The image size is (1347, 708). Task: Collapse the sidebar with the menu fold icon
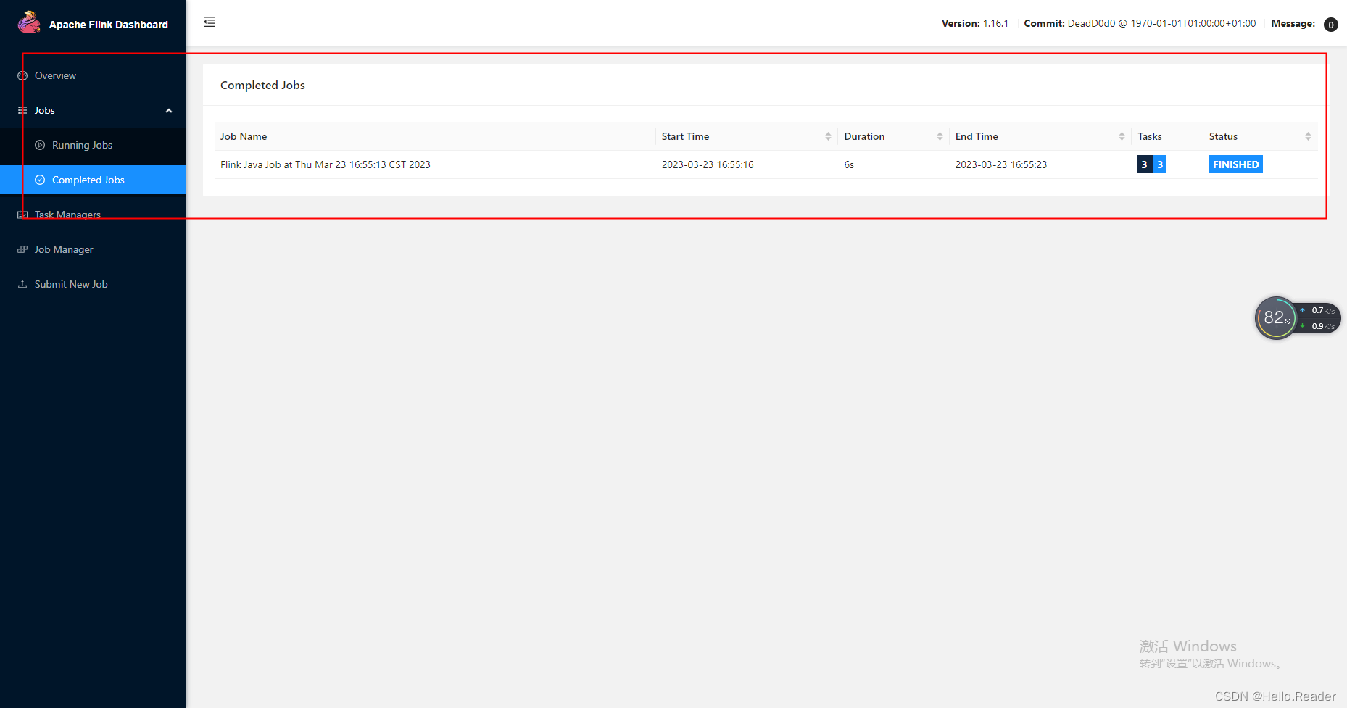(210, 22)
